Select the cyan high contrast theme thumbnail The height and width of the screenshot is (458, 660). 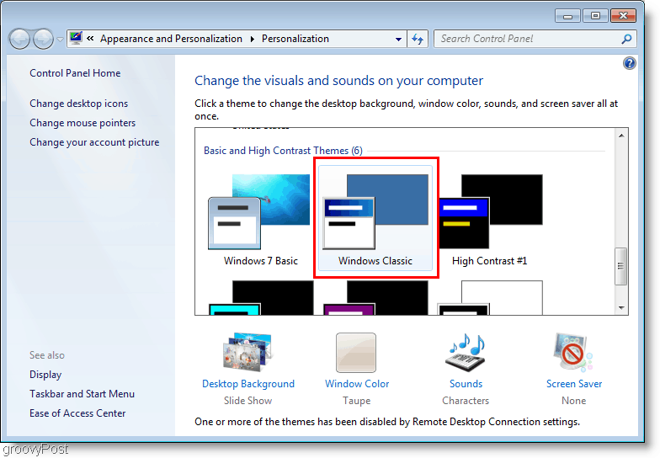click(261, 298)
